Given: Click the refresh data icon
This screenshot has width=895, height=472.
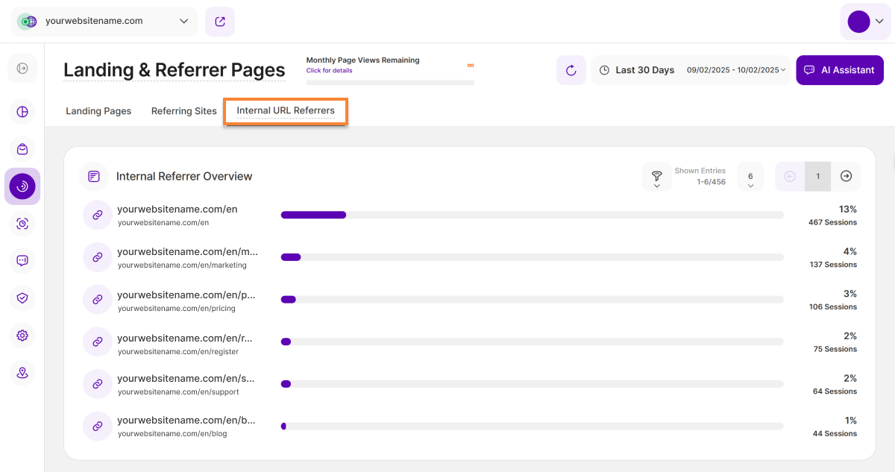Looking at the screenshot, I should tap(571, 70).
